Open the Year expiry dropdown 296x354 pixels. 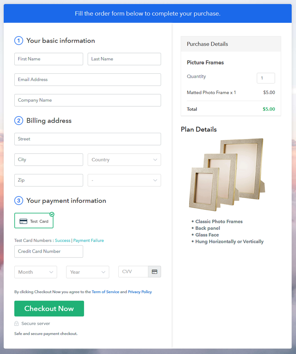pos(88,272)
